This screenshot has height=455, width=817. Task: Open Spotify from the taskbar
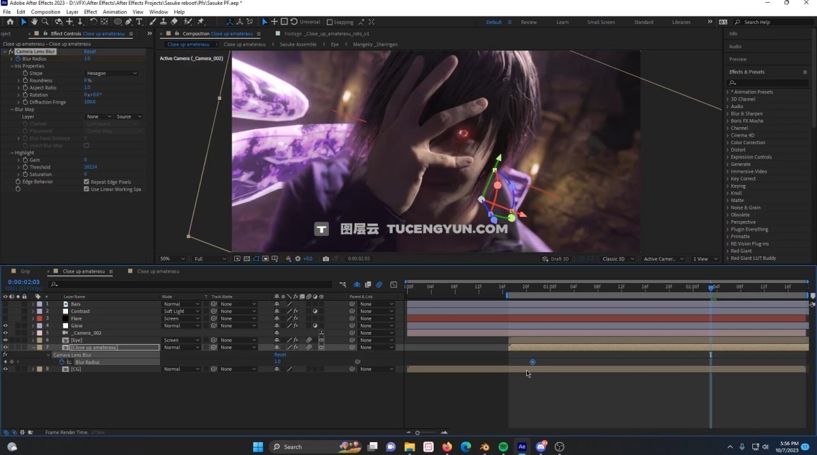pos(503,447)
